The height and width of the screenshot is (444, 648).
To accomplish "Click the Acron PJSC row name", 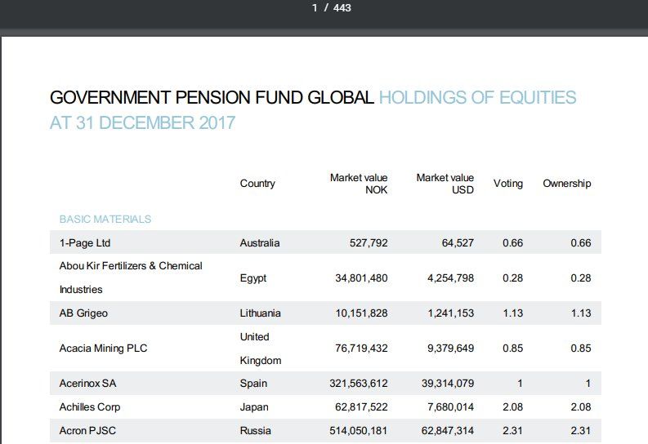I will [x=87, y=431].
